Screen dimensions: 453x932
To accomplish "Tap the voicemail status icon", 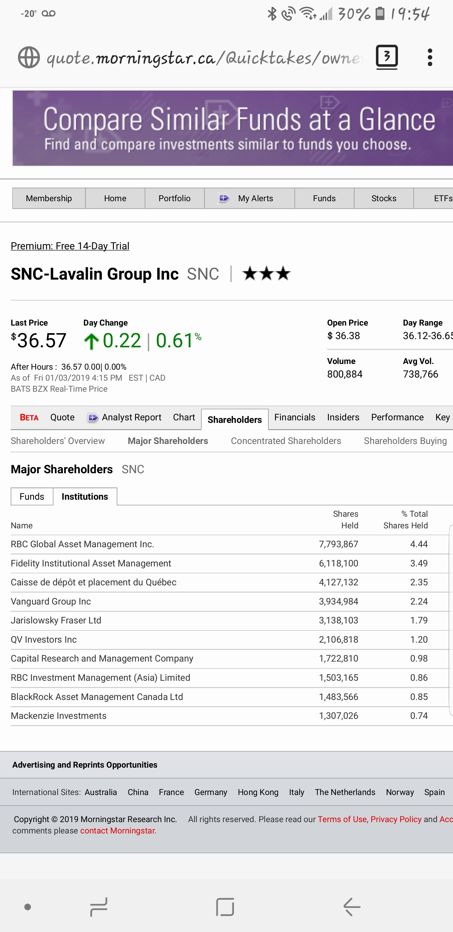I will tap(48, 14).
